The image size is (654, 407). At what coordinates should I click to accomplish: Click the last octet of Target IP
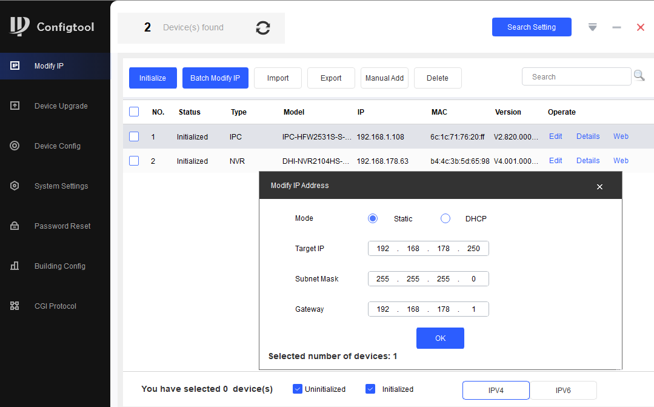point(473,249)
